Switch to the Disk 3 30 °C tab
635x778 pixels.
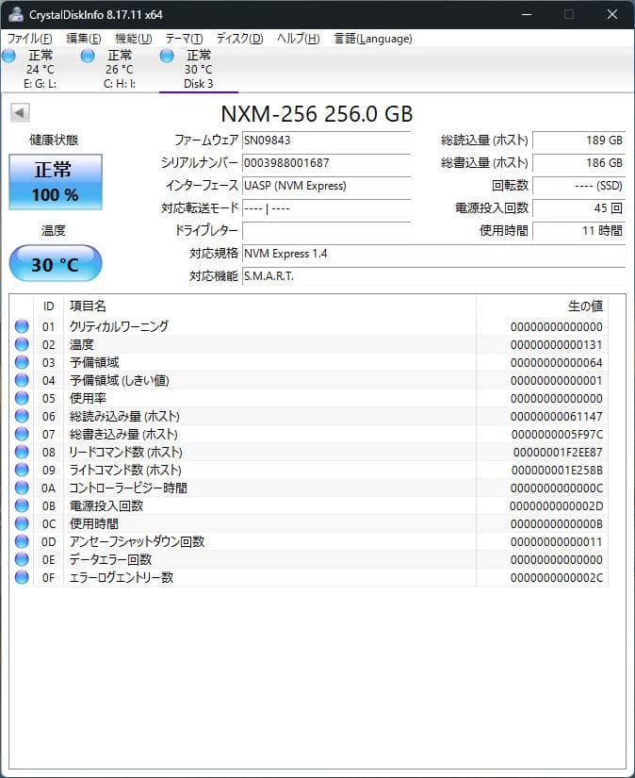[199, 70]
